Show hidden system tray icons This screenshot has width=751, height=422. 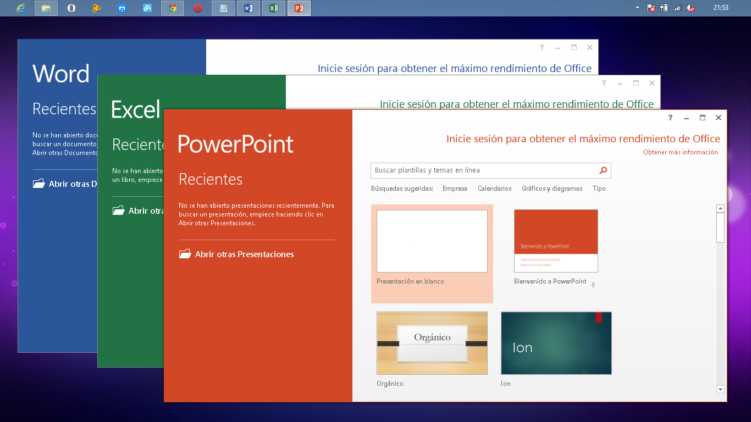pyautogui.click(x=638, y=8)
